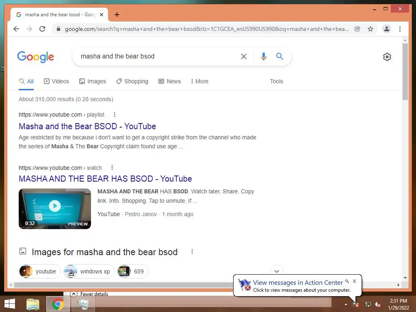This screenshot has width=416, height=312.
Task: Open a new browser tab
Action: click(x=117, y=15)
